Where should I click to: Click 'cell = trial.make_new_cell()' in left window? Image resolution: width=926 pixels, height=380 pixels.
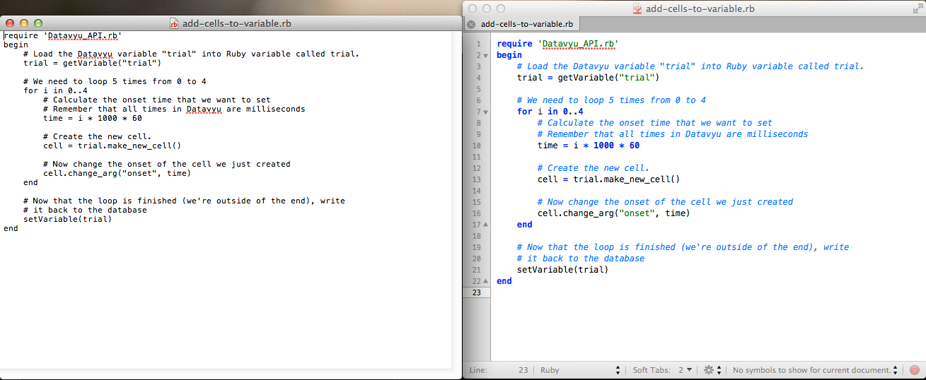(x=112, y=146)
